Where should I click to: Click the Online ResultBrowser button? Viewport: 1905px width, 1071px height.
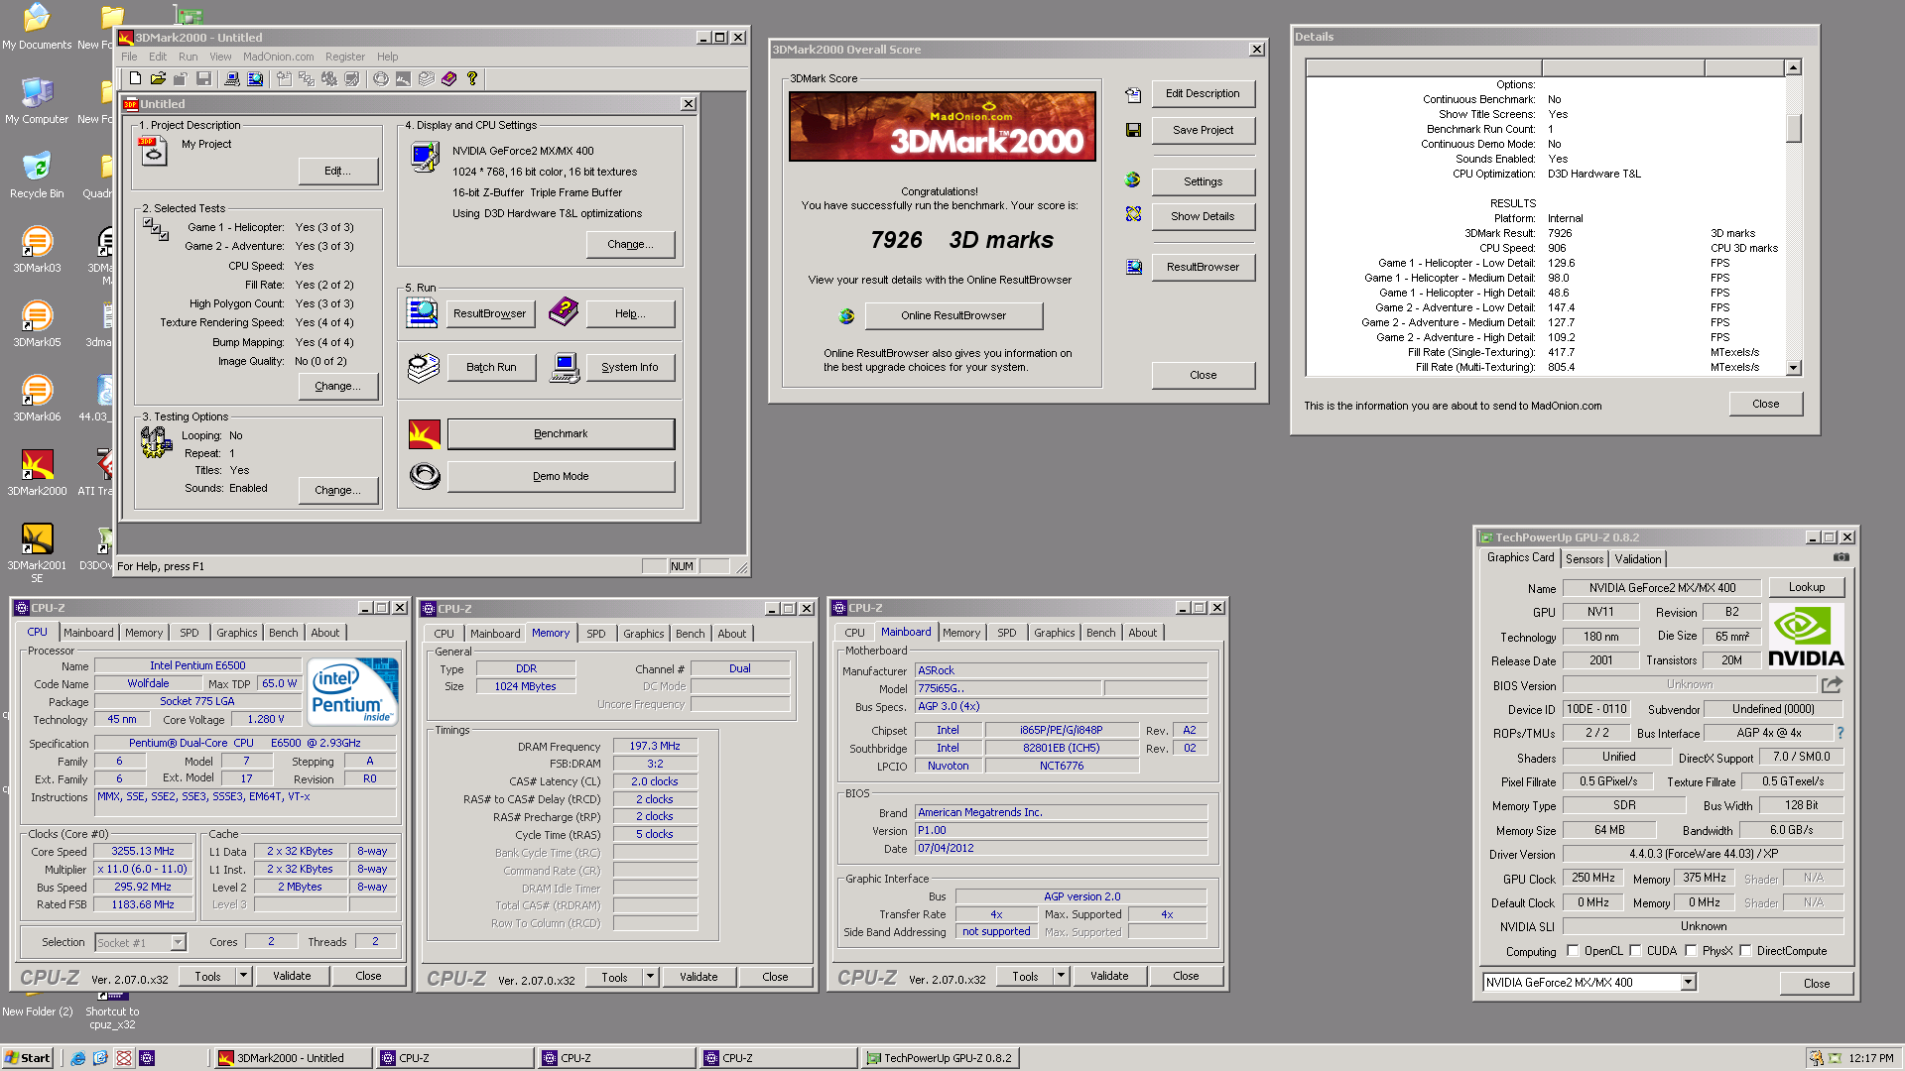953,315
